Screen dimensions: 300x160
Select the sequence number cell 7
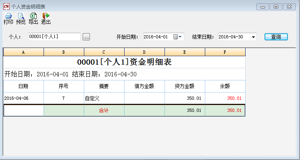coord(64,98)
